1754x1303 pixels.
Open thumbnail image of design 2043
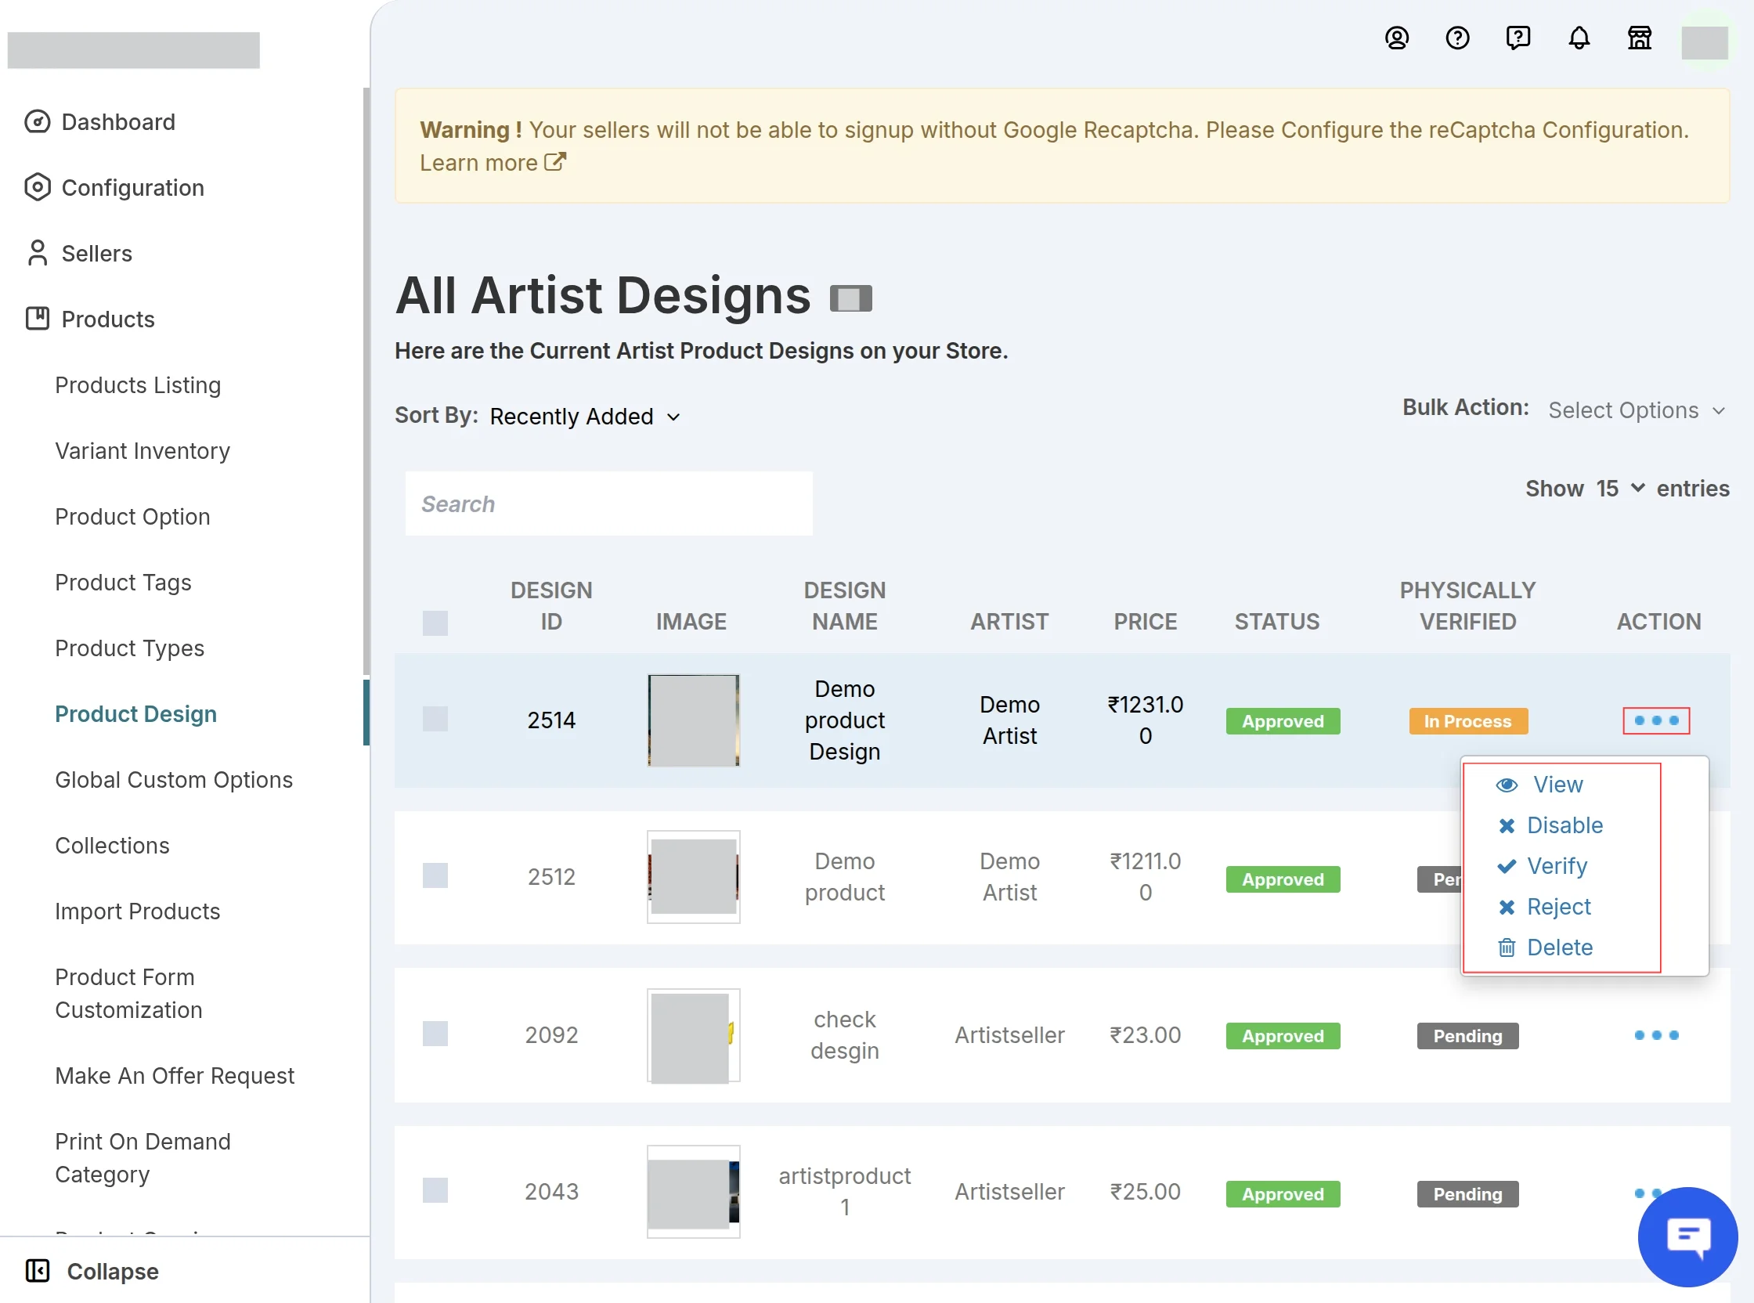tap(693, 1192)
